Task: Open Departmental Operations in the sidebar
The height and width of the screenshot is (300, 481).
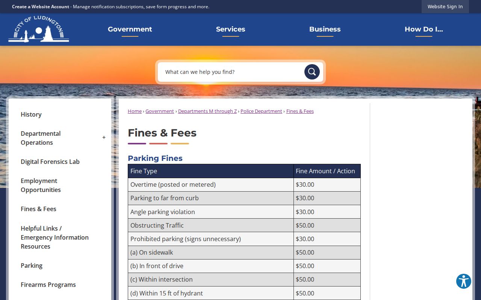Action: pos(41,138)
